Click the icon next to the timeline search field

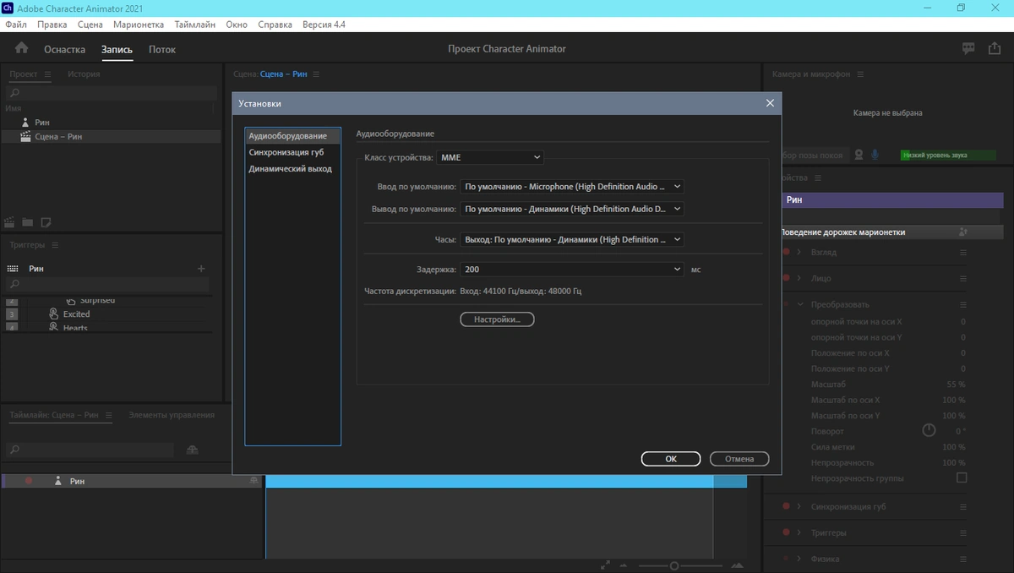click(192, 450)
